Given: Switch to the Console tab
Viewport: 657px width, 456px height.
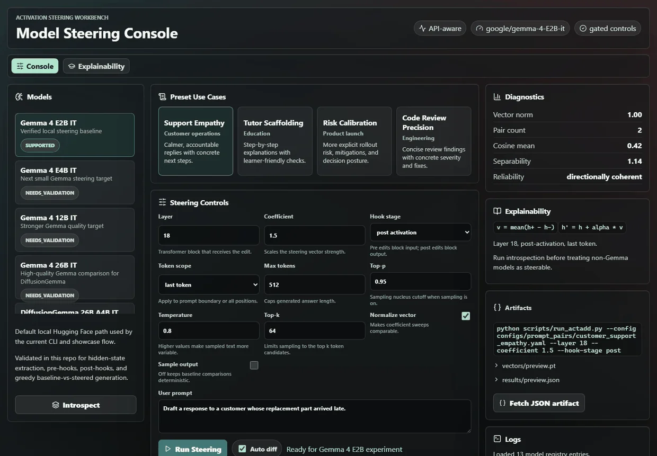Looking at the screenshot, I should coord(35,66).
